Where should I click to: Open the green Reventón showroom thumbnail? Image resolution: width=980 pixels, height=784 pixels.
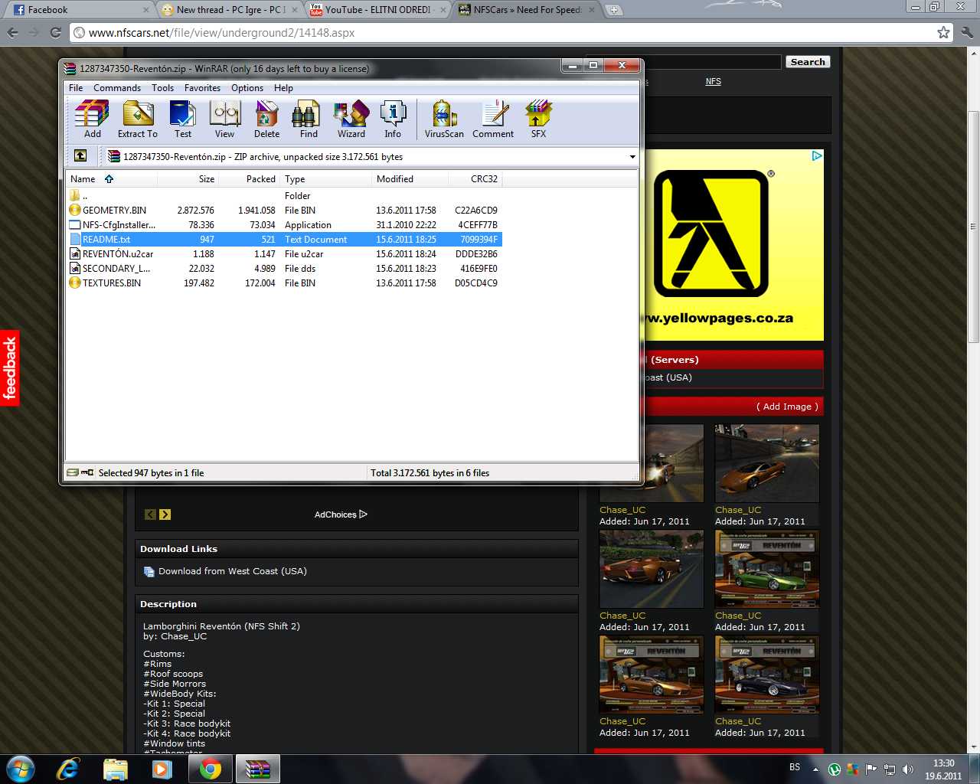[766, 569]
